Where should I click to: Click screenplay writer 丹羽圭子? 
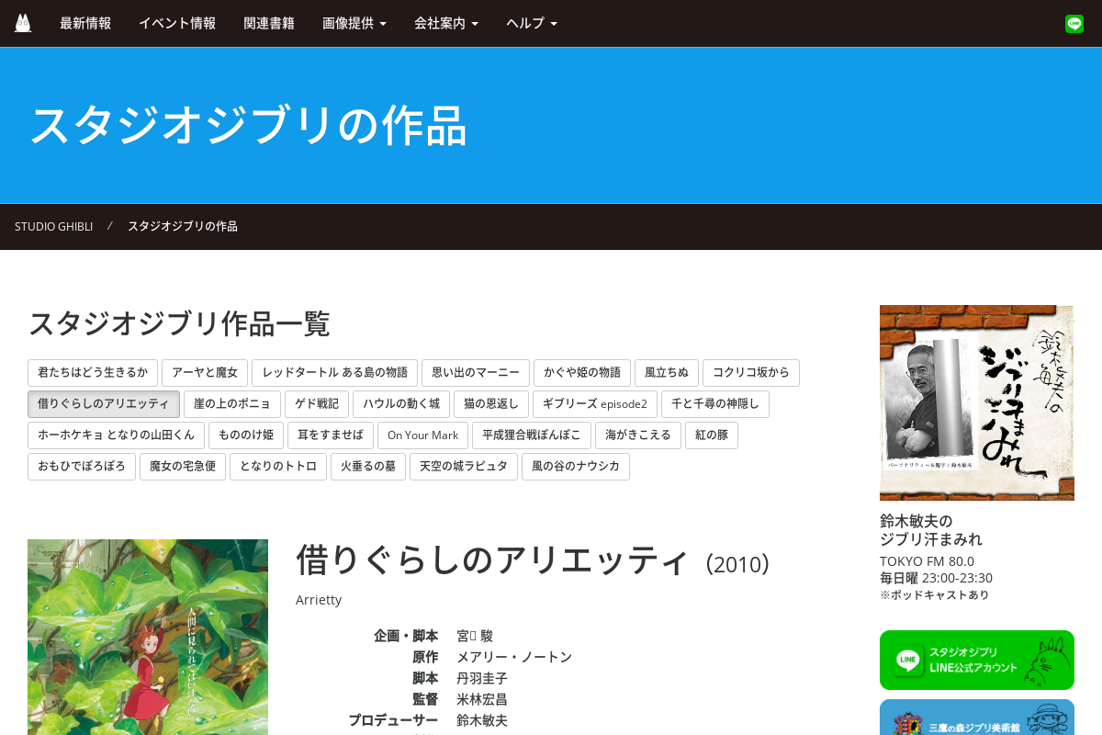[x=482, y=678]
